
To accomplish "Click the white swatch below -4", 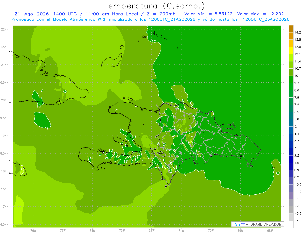I will 291,224.
